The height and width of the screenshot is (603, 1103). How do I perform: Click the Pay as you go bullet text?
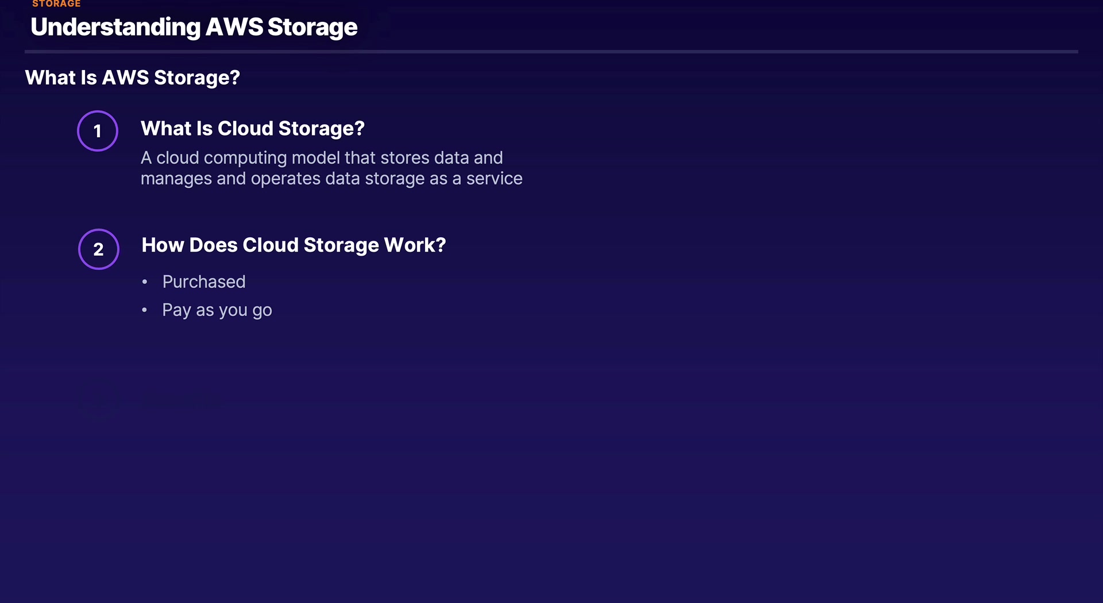click(217, 310)
